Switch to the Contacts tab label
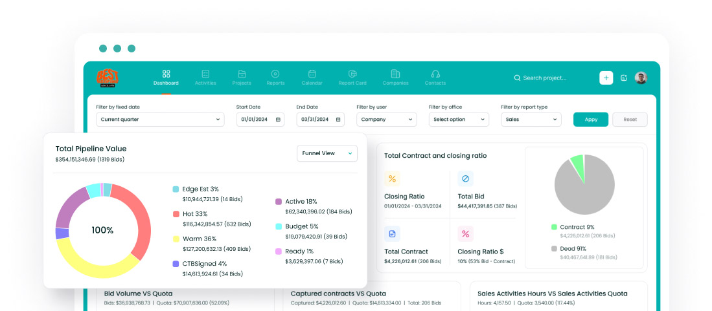Screen dimensions: 712x311 pos(435,83)
